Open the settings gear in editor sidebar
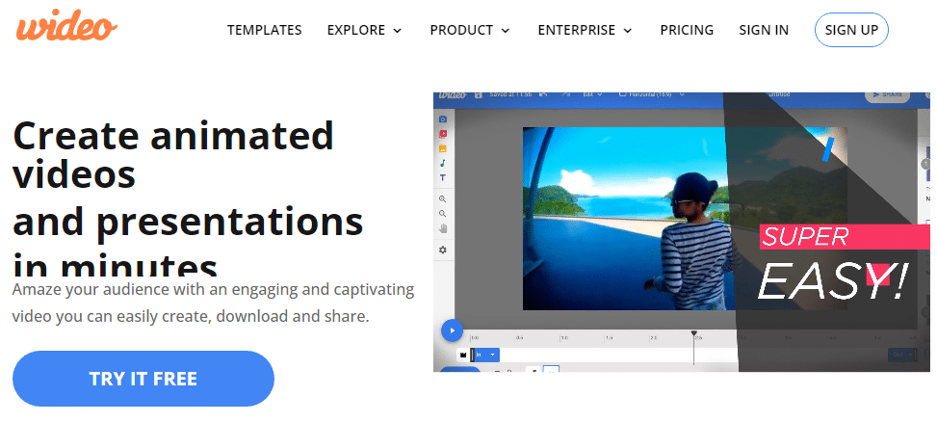This screenshot has height=422, width=937. 443,250
